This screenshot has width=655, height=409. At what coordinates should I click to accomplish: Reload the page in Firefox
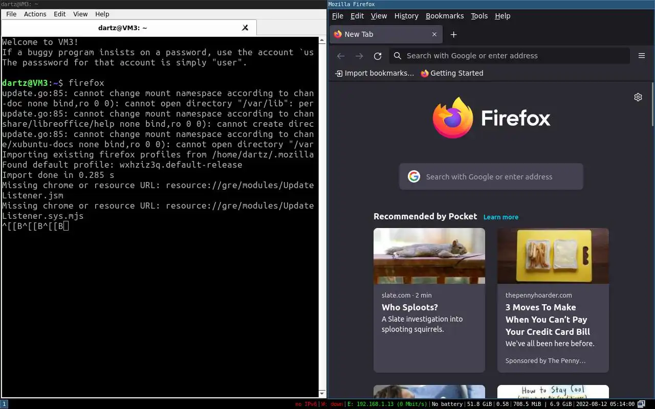378,56
